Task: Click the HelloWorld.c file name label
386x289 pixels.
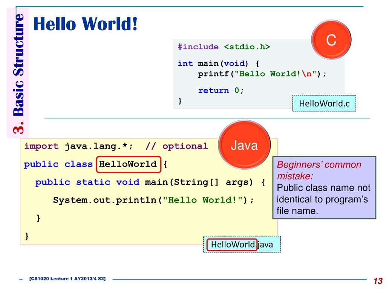Action: (x=324, y=103)
